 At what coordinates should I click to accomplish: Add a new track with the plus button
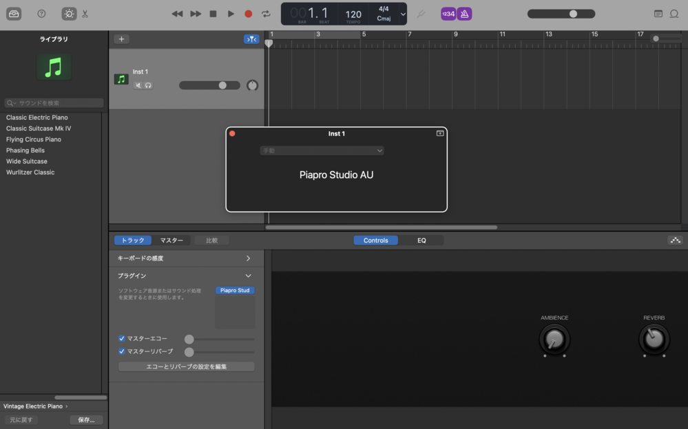pos(121,39)
